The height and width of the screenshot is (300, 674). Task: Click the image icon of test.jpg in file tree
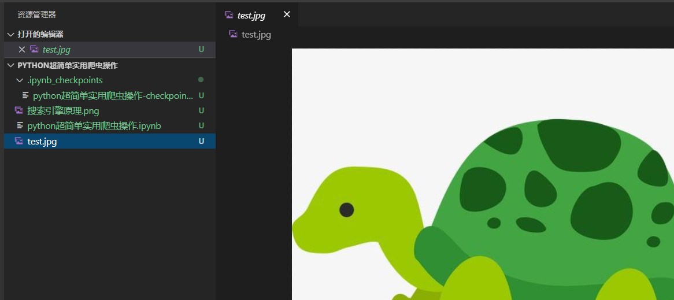coord(19,140)
